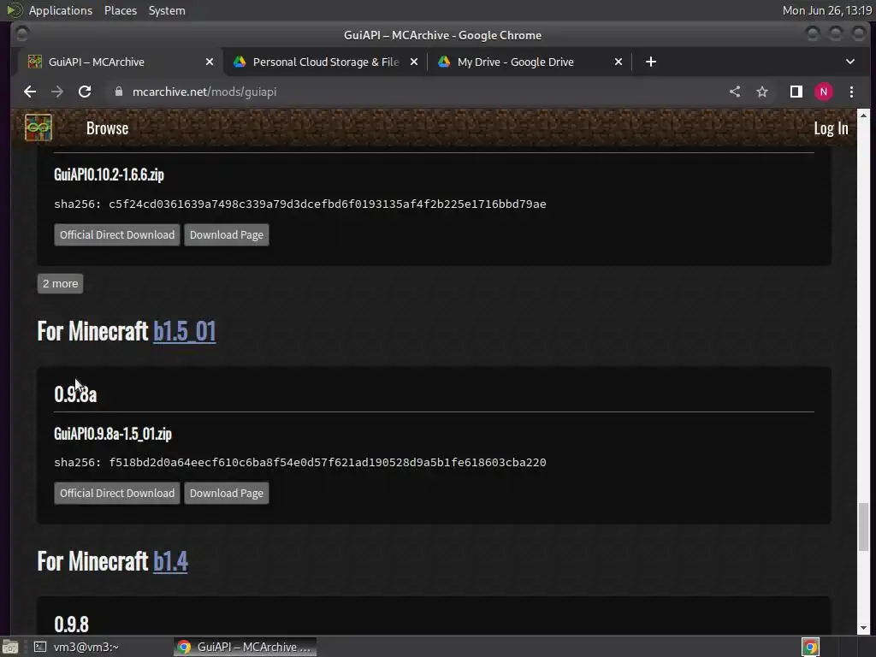Click the sha256 hash starting f518bd2
Viewport: 876px width, 657px height.
click(x=328, y=463)
